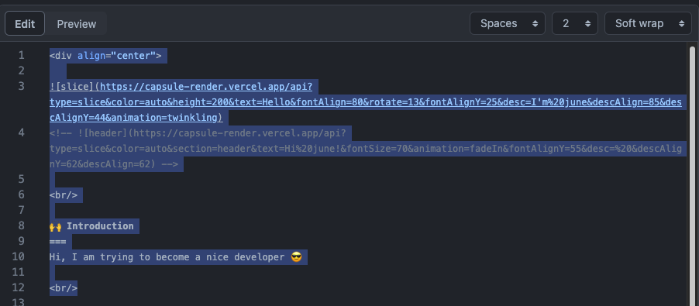Click line number 1 in gutter

click(x=22, y=56)
